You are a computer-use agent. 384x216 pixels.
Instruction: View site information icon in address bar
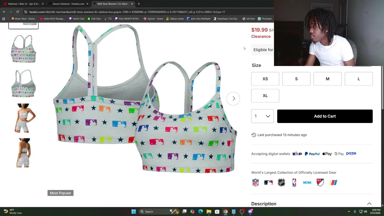(x=25, y=12)
